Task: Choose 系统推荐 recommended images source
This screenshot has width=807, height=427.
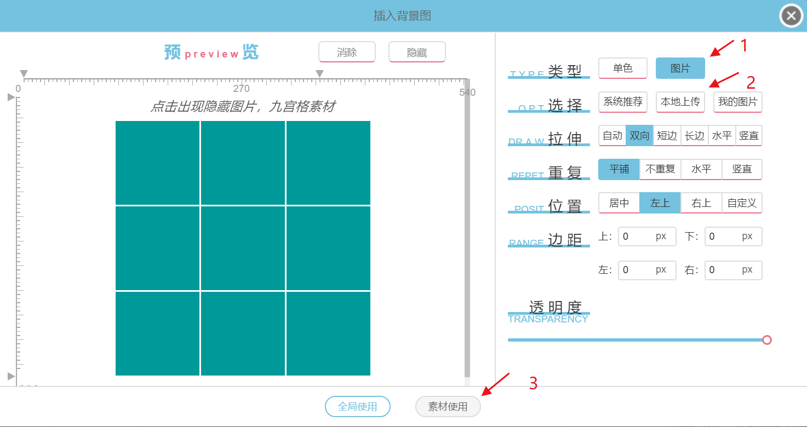Action: click(622, 102)
